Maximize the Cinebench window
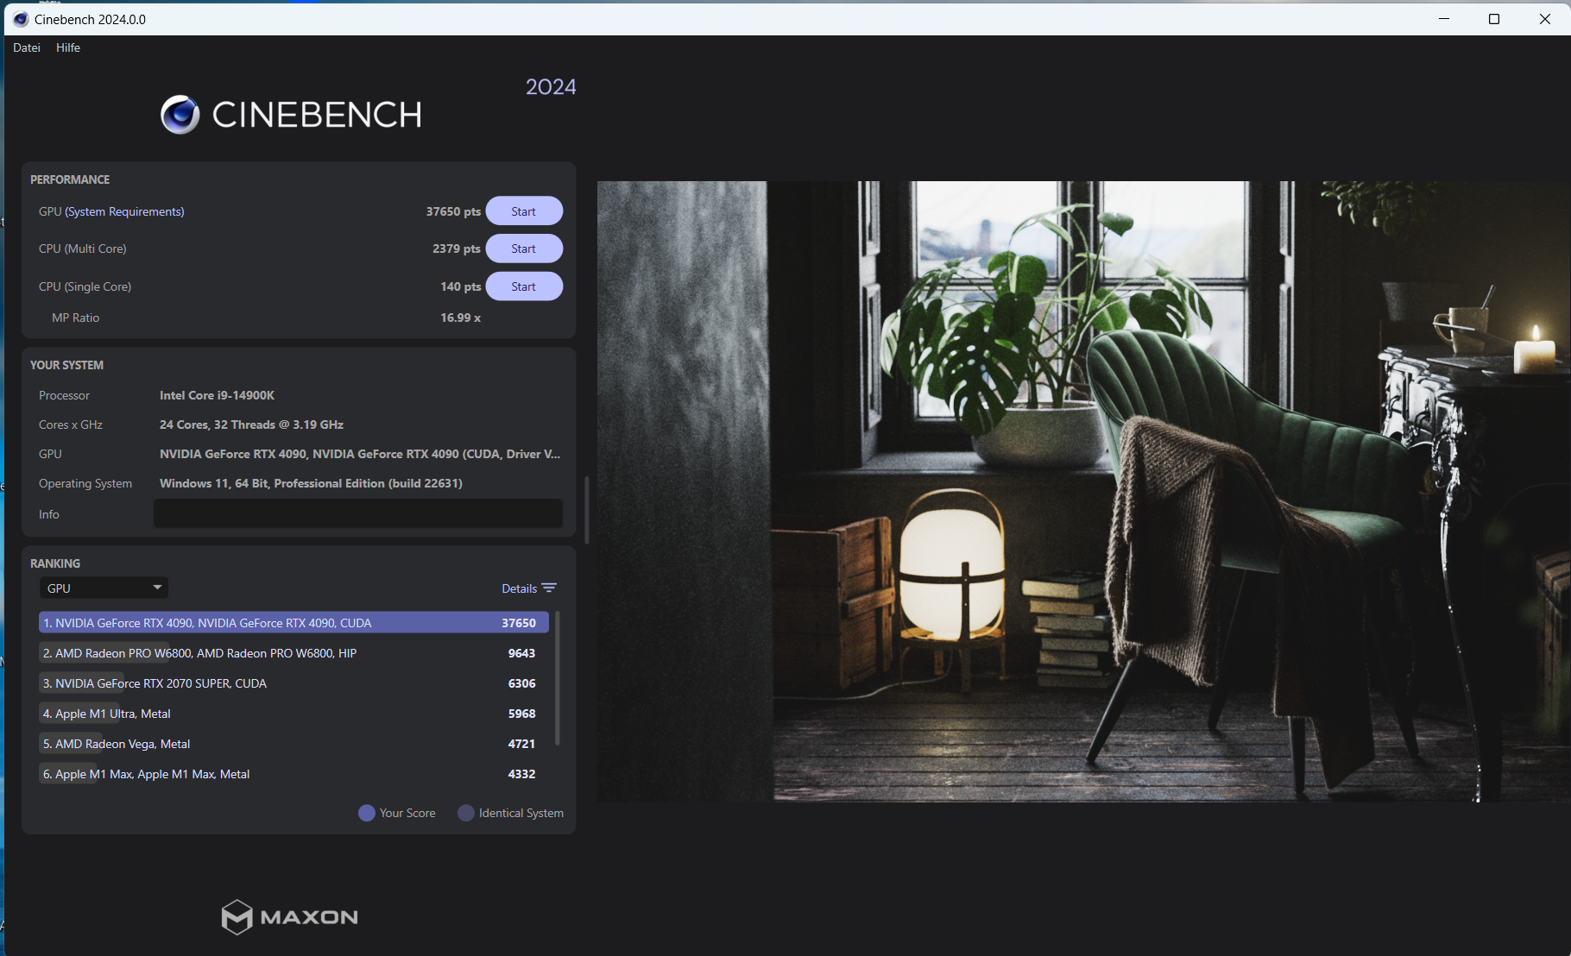 point(1494,19)
